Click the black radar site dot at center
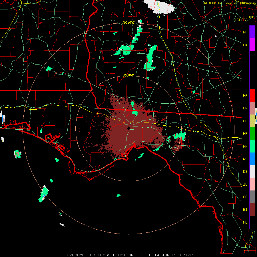Image resolution: width=257 pixels, height=257 pixels. click(129, 128)
